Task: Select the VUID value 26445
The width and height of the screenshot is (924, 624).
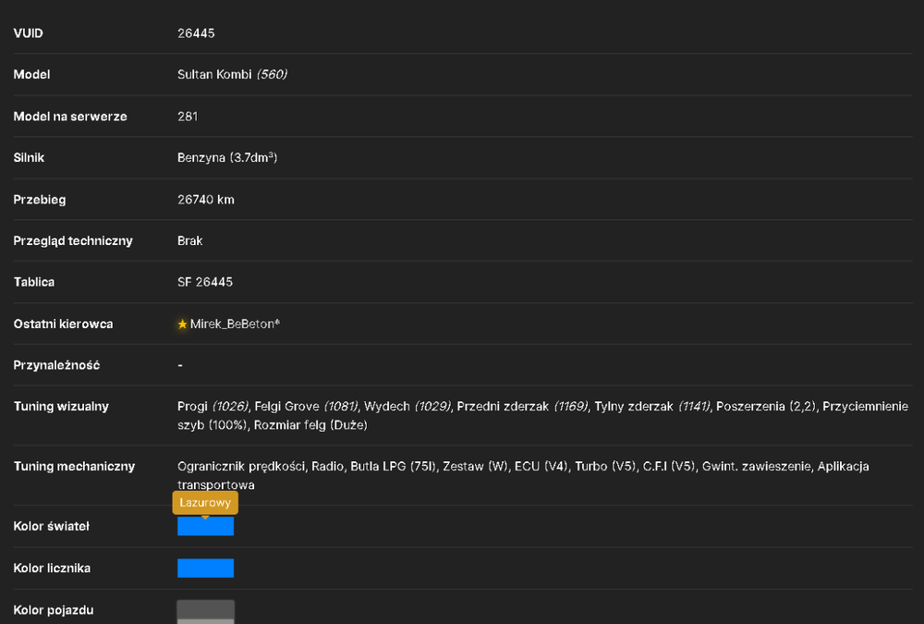Action: (x=196, y=33)
